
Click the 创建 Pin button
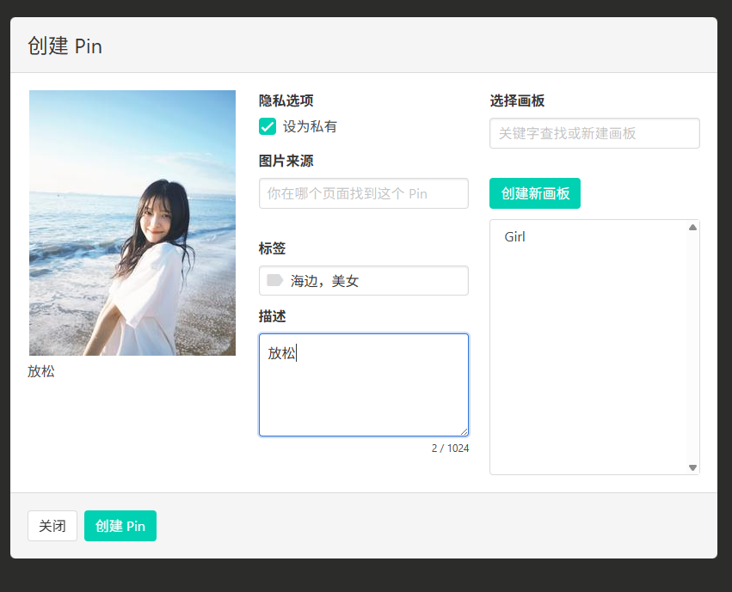120,526
